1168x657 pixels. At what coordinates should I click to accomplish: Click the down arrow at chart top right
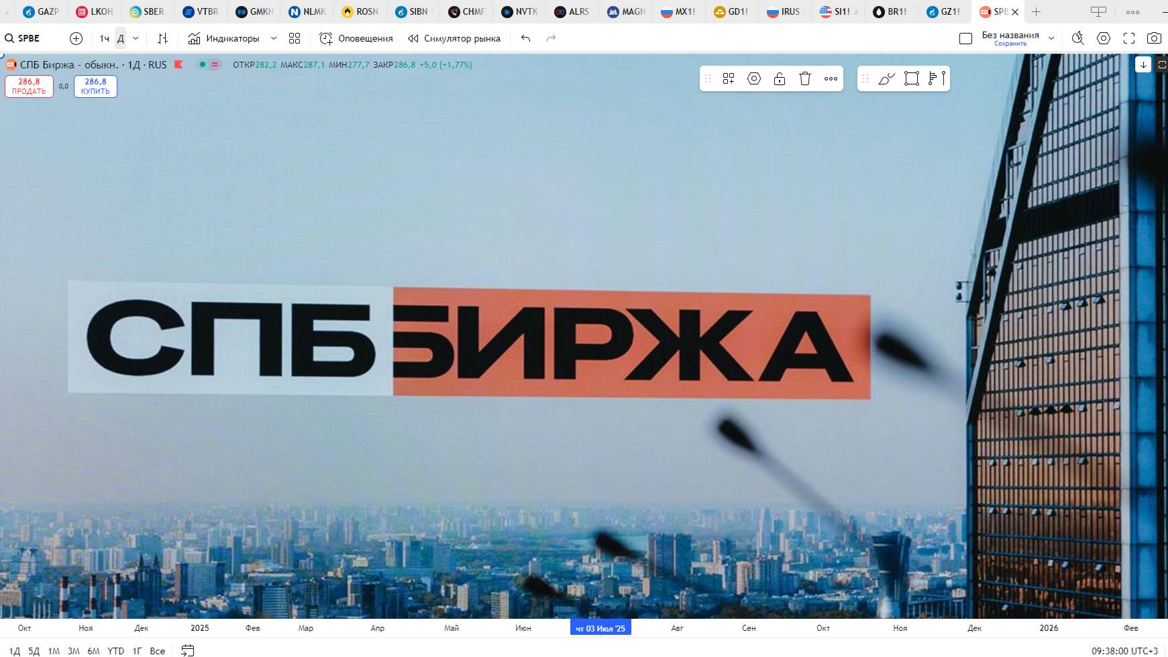(1143, 64)
